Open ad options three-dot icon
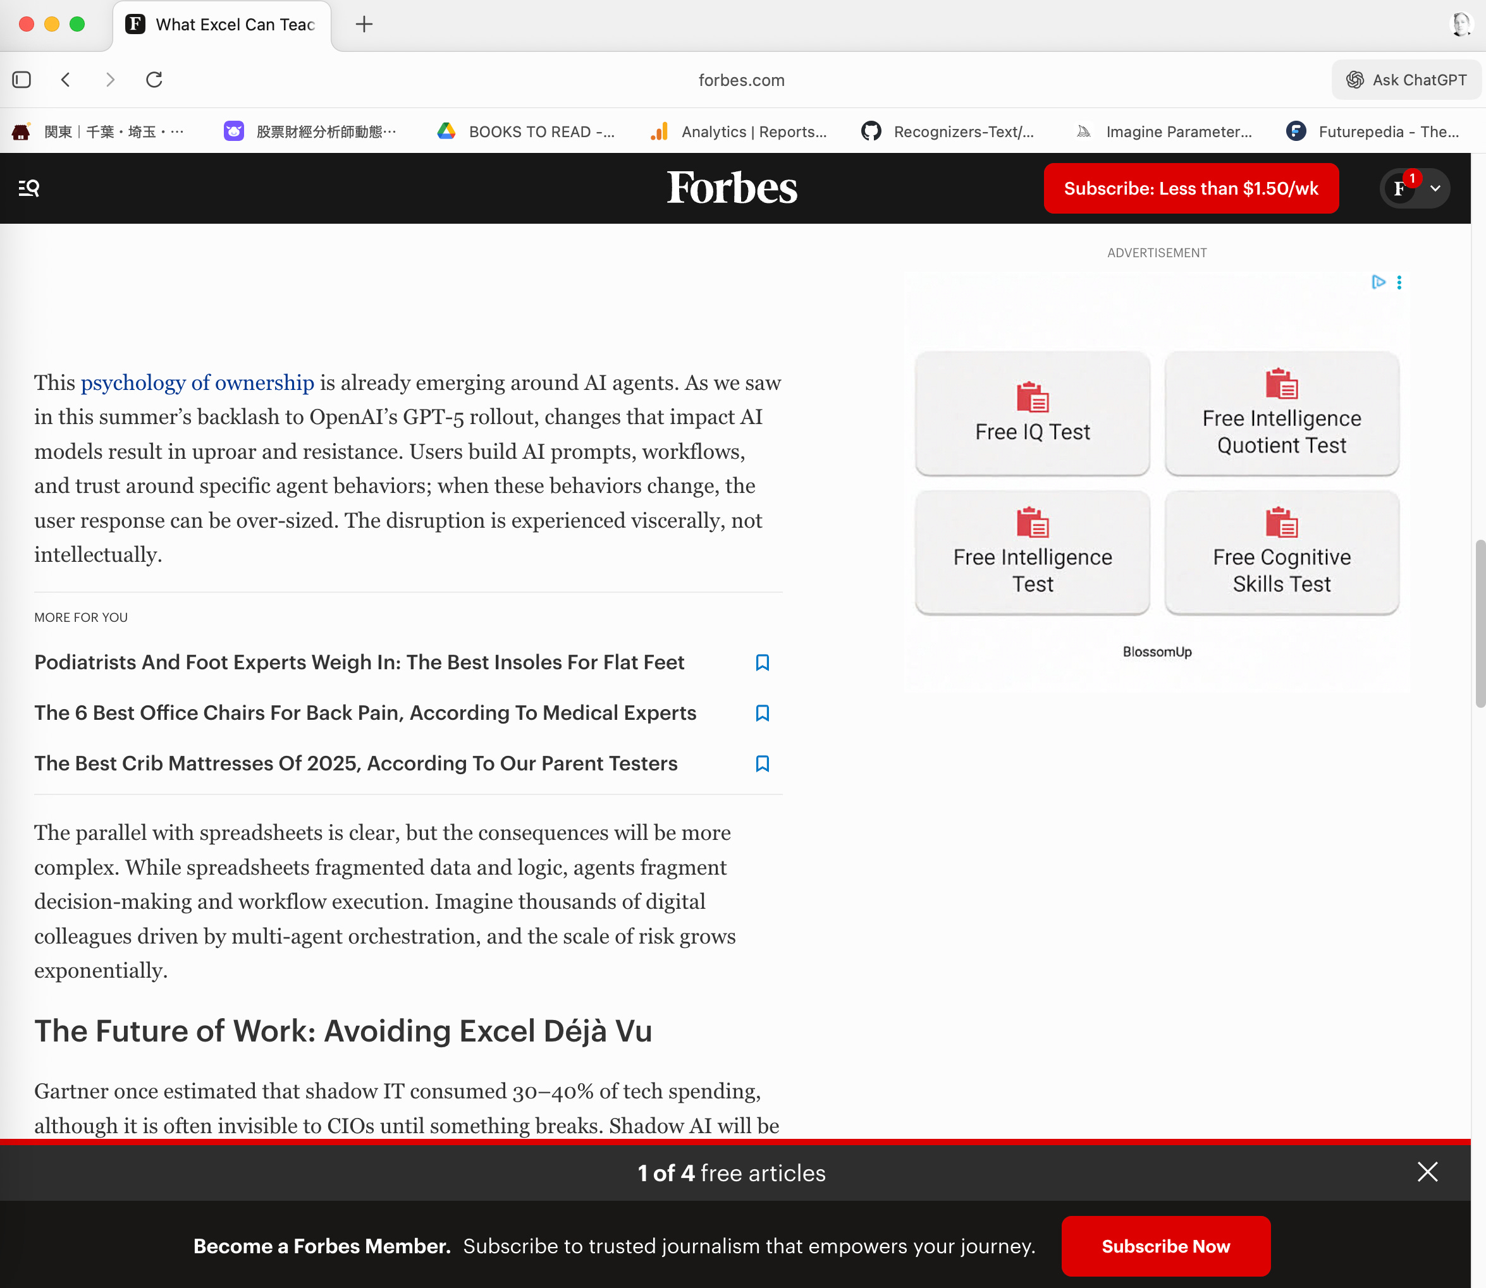1486x1288 pixels. point(1399,283)
